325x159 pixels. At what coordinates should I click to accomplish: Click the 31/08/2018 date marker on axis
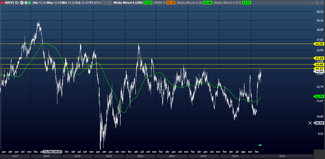click(52, 151)
